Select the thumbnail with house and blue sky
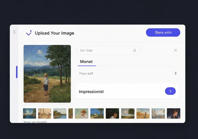198x139 pixels. coord(97,113)
